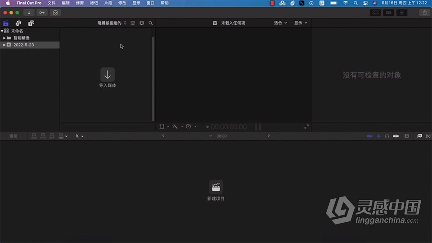Click the New Project clapperboard button
Image resolution: width=432 pixels, height=243 pixels.
pyautogui.click(x=216, y=187)
